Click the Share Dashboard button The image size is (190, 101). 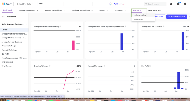click(177, 17)
